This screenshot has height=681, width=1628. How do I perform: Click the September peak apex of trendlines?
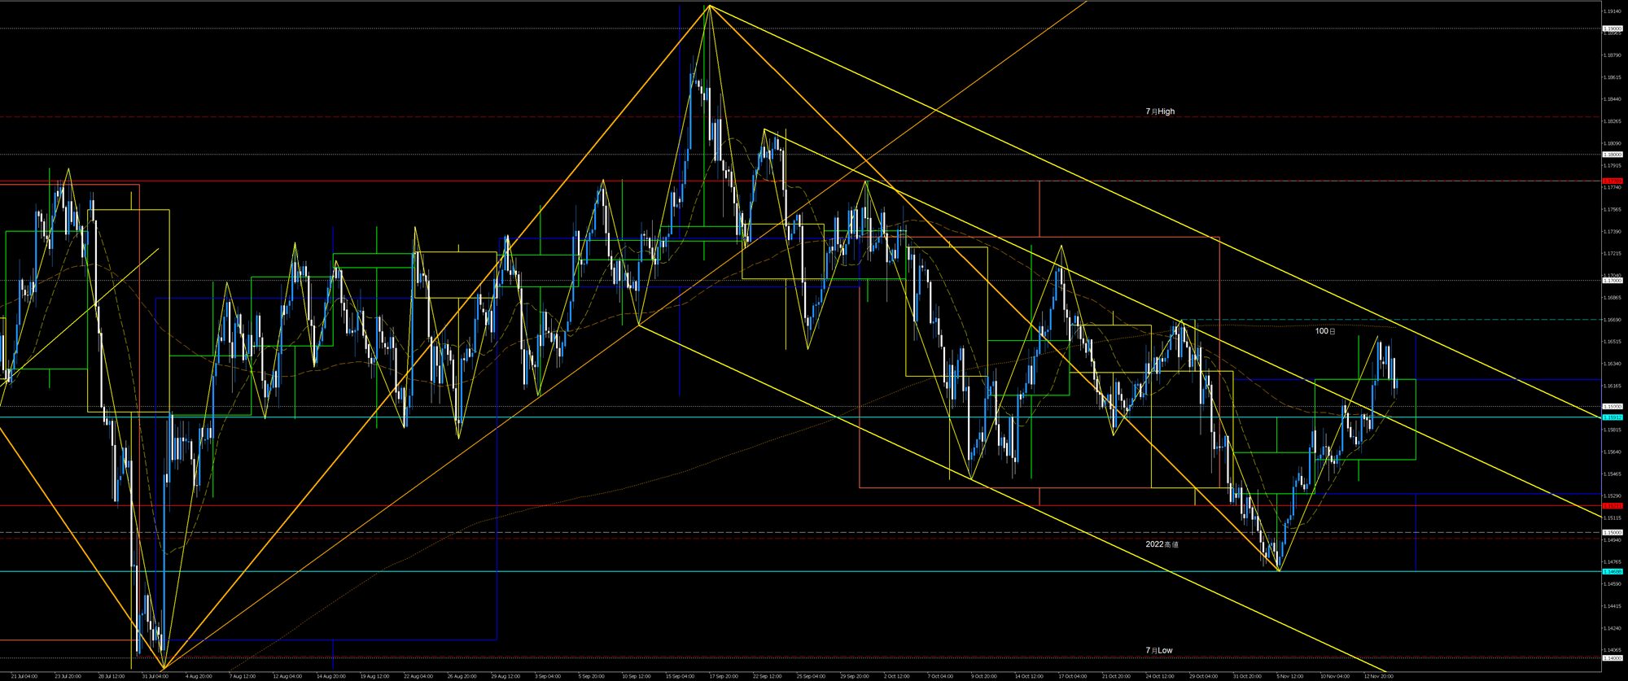(710, 6)
